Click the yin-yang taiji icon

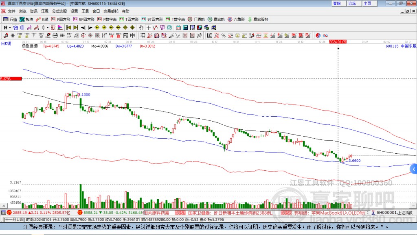point(318,35)
